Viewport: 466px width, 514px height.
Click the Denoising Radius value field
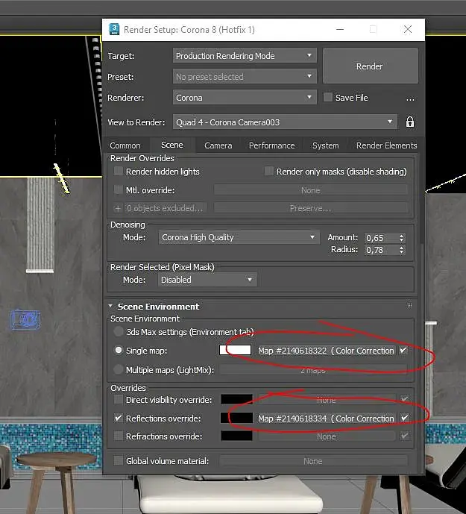pyautogui.click(x=381, y=250)
